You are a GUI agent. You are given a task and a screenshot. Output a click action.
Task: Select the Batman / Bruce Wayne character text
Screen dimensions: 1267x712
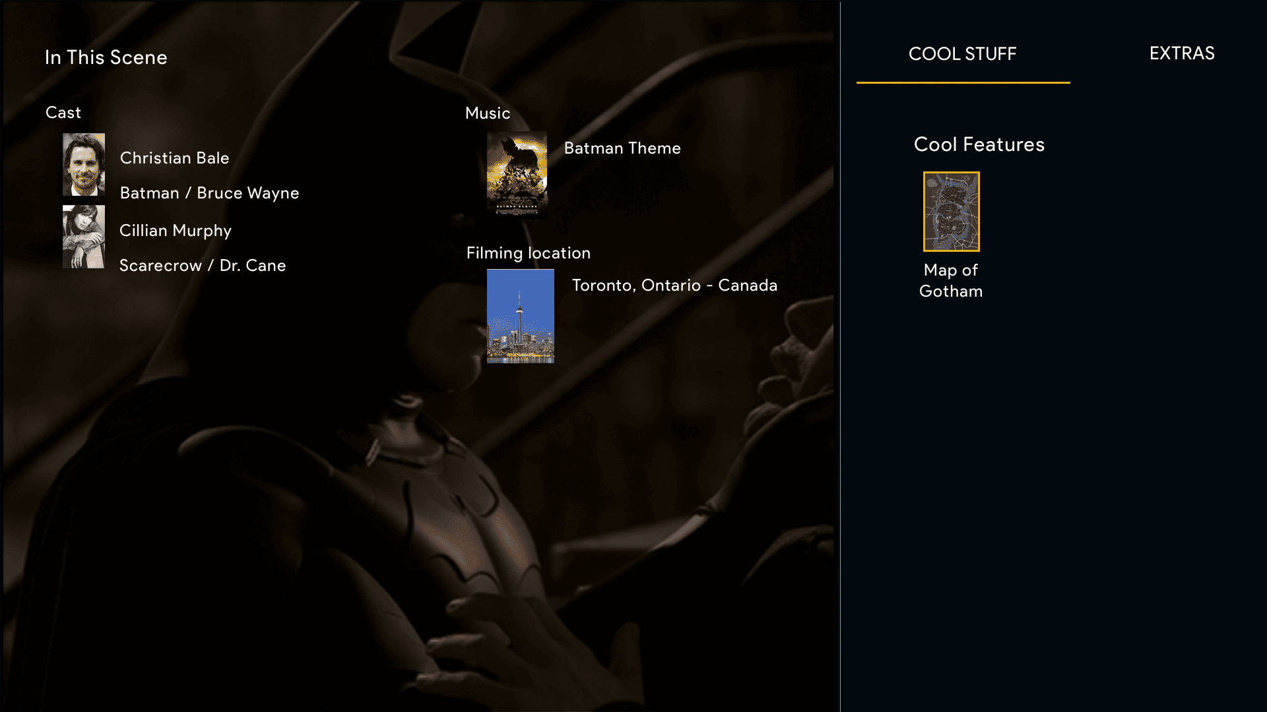click(210, 193)
